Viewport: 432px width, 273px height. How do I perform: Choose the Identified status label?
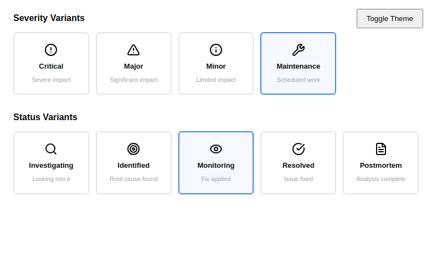(x=133, y=166)
